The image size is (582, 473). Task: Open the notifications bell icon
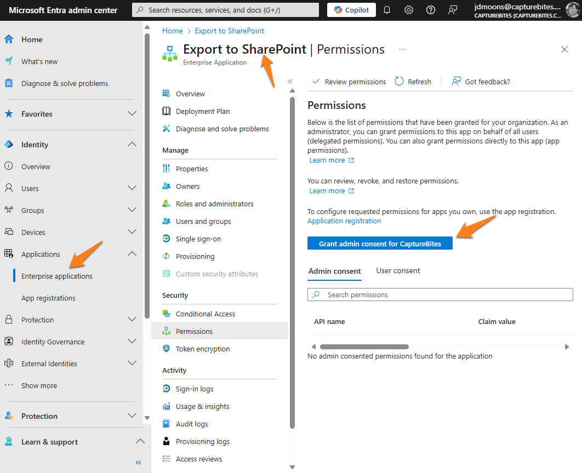pos(387,10)
